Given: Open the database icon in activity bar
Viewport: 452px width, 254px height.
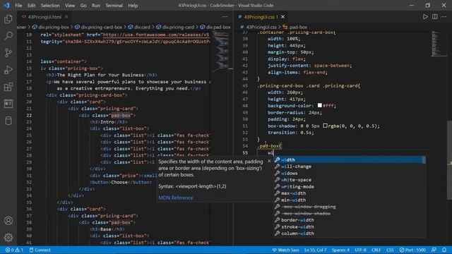Looking at the screenshot, I should tap(8, 121).
